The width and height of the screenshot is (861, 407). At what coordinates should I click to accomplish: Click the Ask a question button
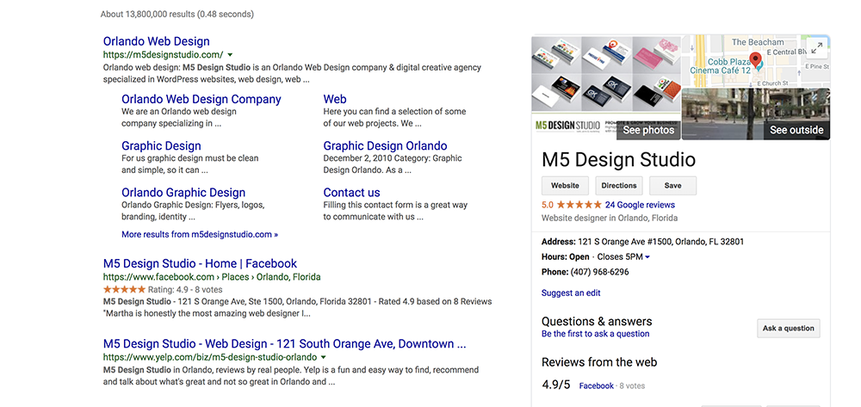(x=788, y=329)
